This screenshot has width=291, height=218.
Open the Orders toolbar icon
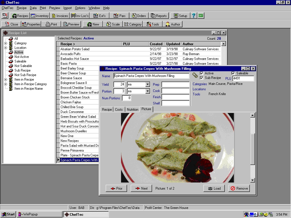pos(139,16)
